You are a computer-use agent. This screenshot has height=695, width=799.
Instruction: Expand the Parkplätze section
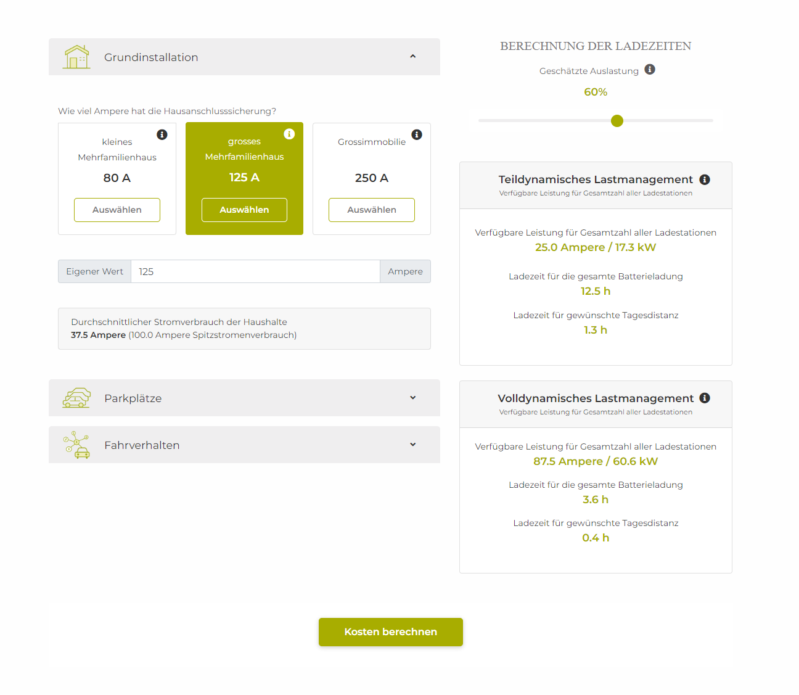click(412, 398)
